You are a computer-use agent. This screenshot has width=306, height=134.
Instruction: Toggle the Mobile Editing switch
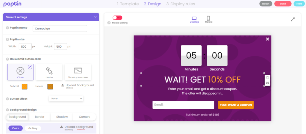117,18
